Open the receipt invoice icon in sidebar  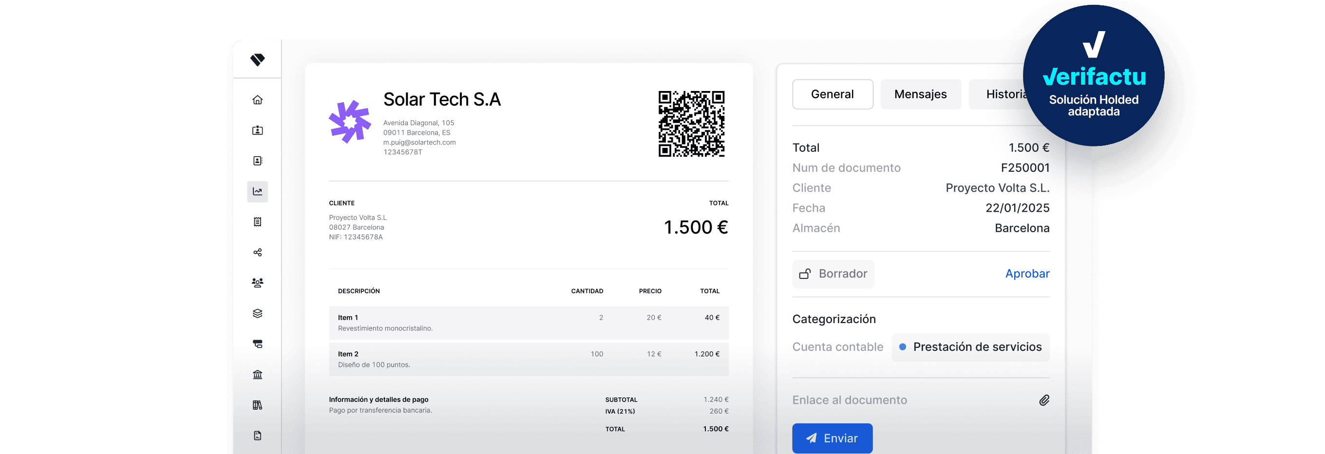point(257,222)
